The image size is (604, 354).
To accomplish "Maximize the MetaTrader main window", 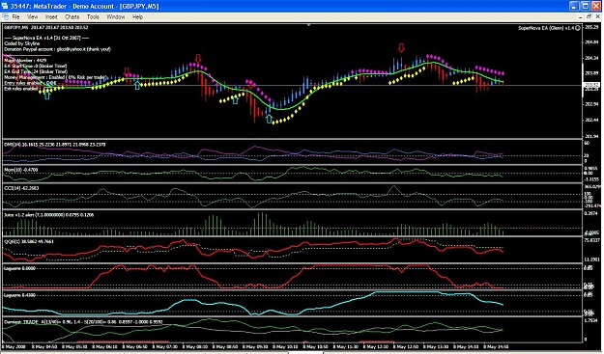I will click(586, 6).
